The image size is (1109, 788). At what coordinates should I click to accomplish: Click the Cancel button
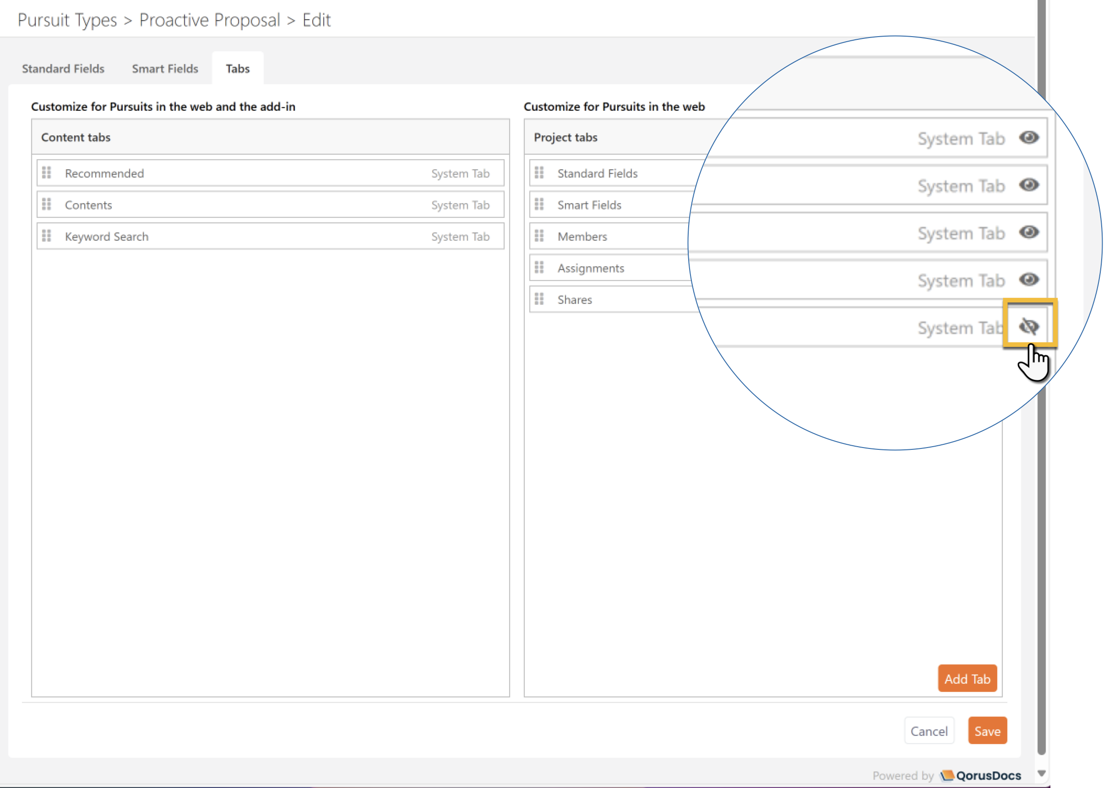[x=929, y=731]
